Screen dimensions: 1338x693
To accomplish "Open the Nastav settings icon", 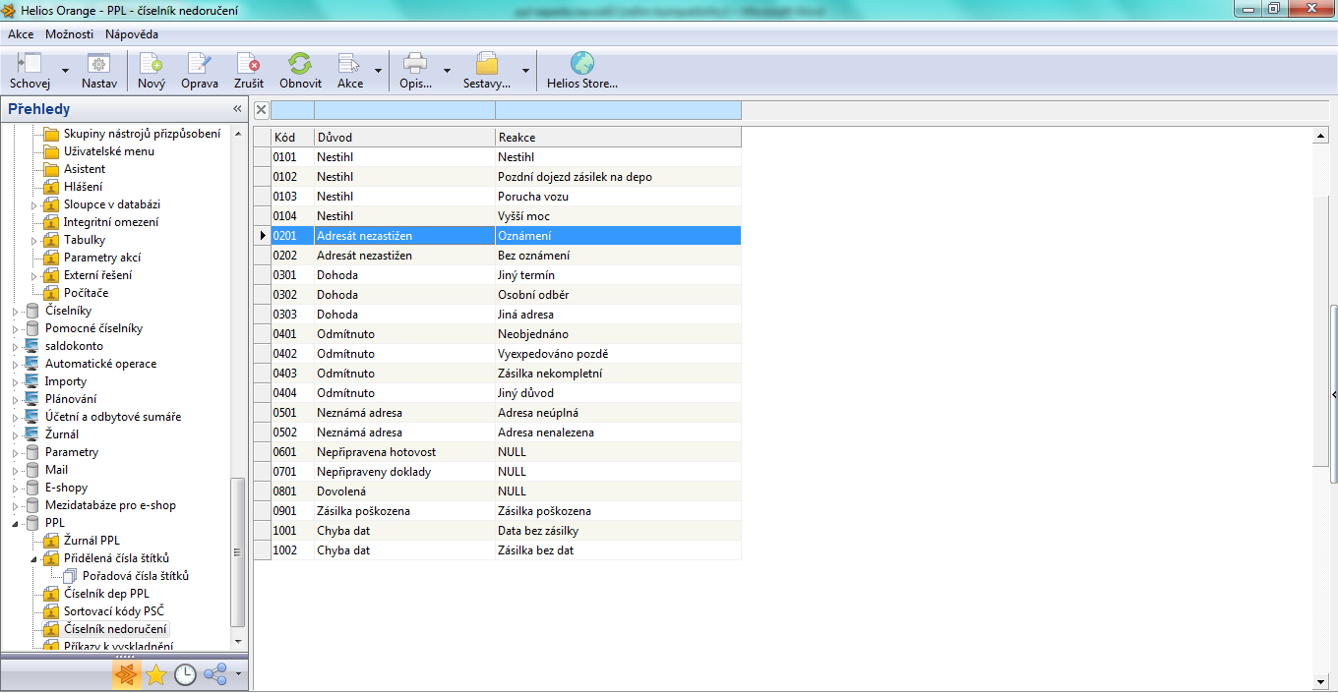I will click(98, 63).
